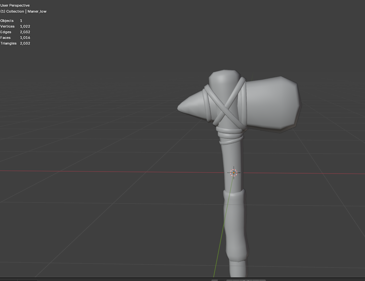Click the 3D cursor on the hammer handle
Screen dimensions: 365x281
pyautogui.click(x=234, y=173)
